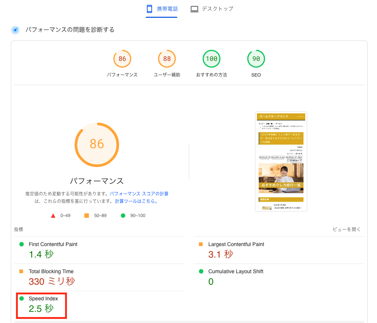Toggle the orange square beside Largest Contentful Paint

pos(200,244)
